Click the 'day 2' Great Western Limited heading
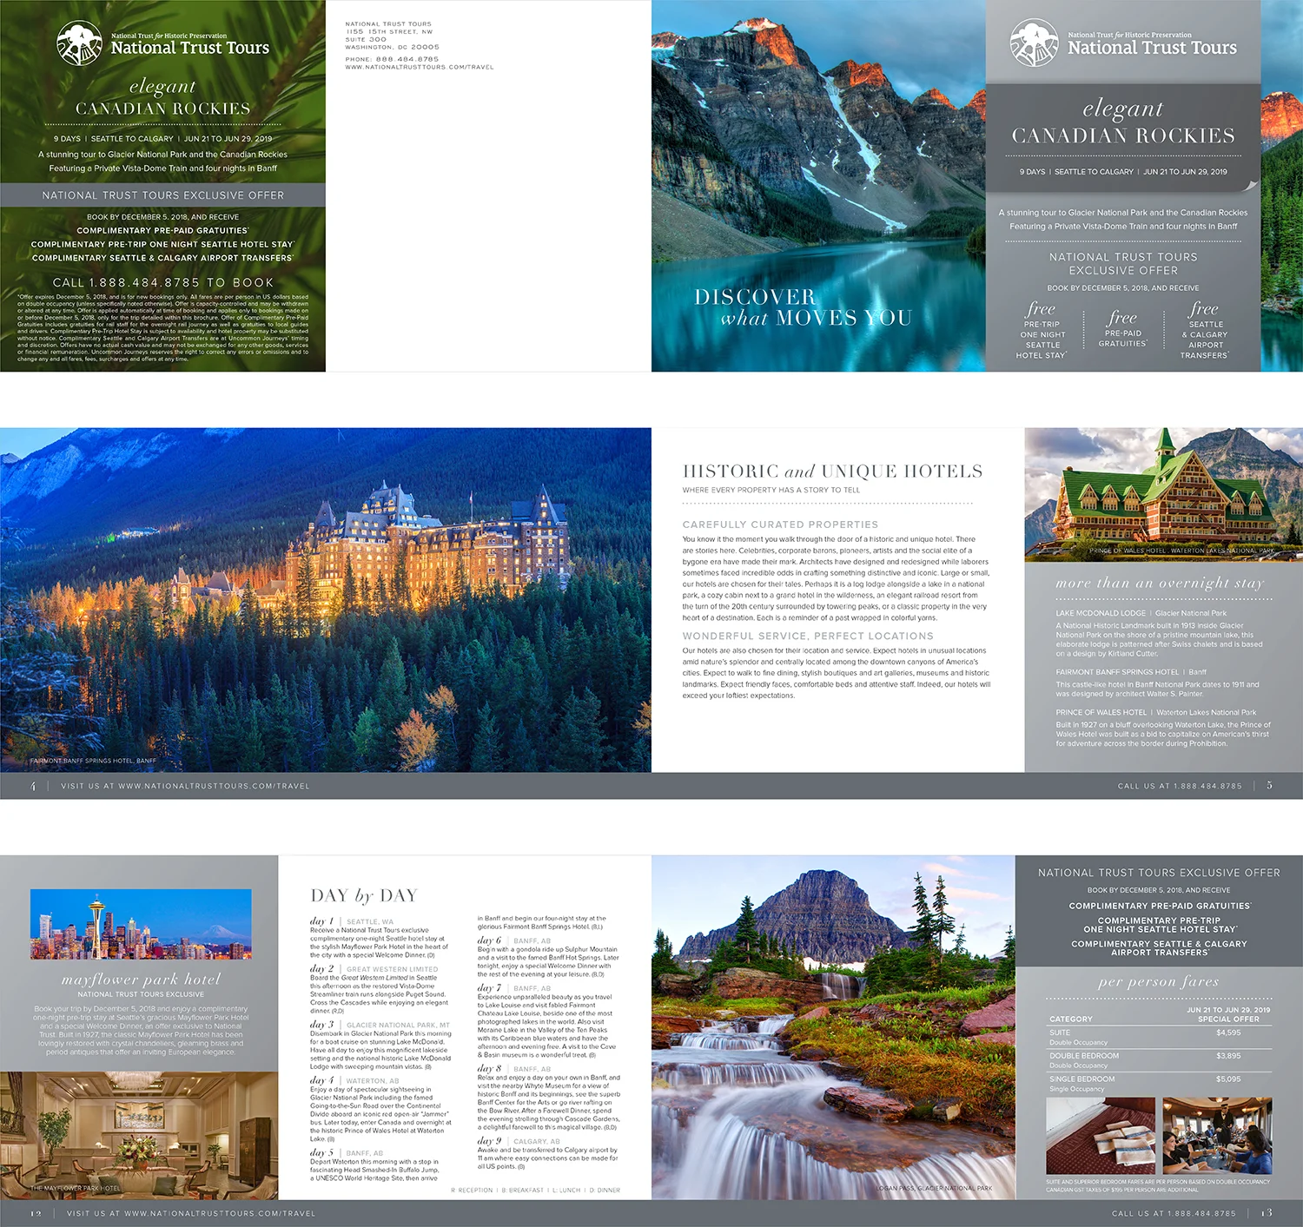This screenshot has height=1227, width=1303. (374, 969)
